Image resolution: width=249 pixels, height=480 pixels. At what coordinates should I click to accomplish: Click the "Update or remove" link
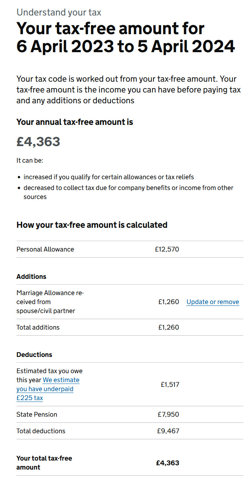pos(213,302)
